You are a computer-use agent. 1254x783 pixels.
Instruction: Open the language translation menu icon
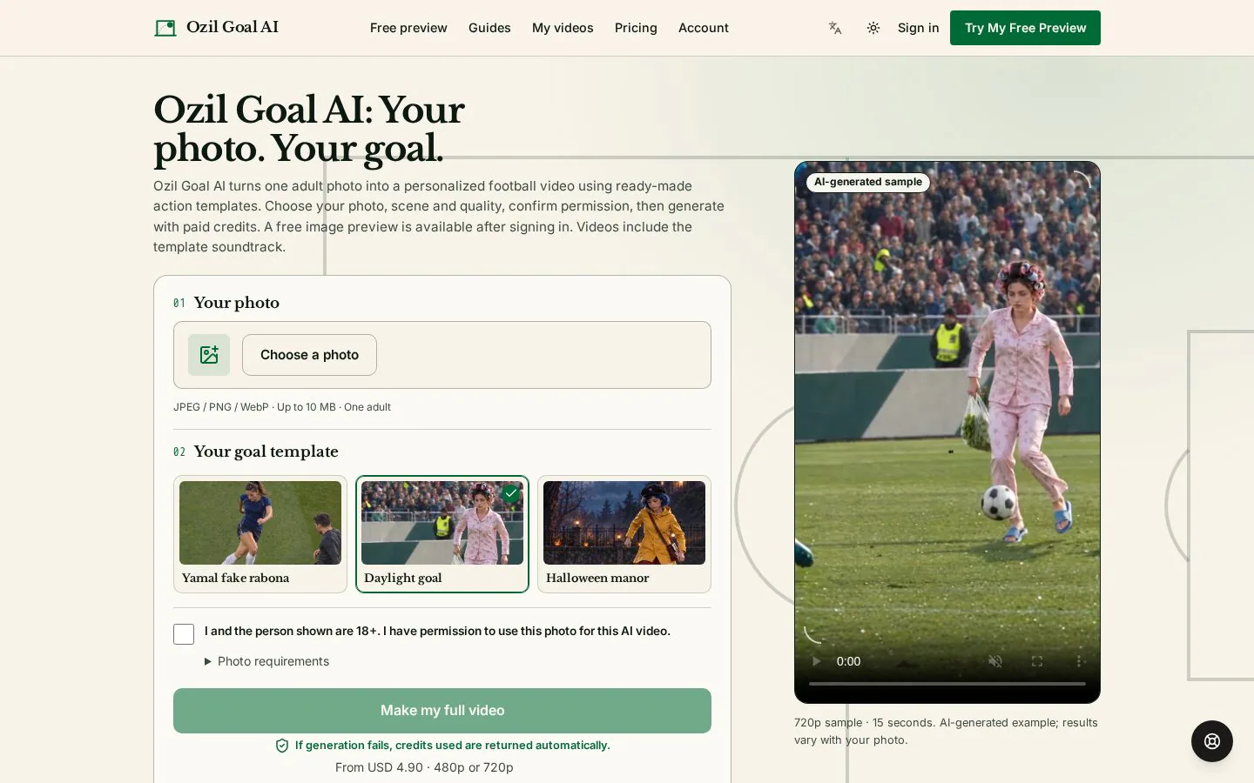coord(835,28)
